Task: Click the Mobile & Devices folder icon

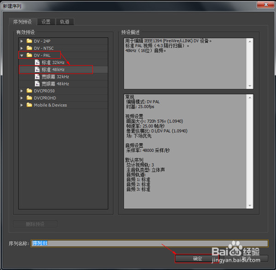Action: [29, 105]
